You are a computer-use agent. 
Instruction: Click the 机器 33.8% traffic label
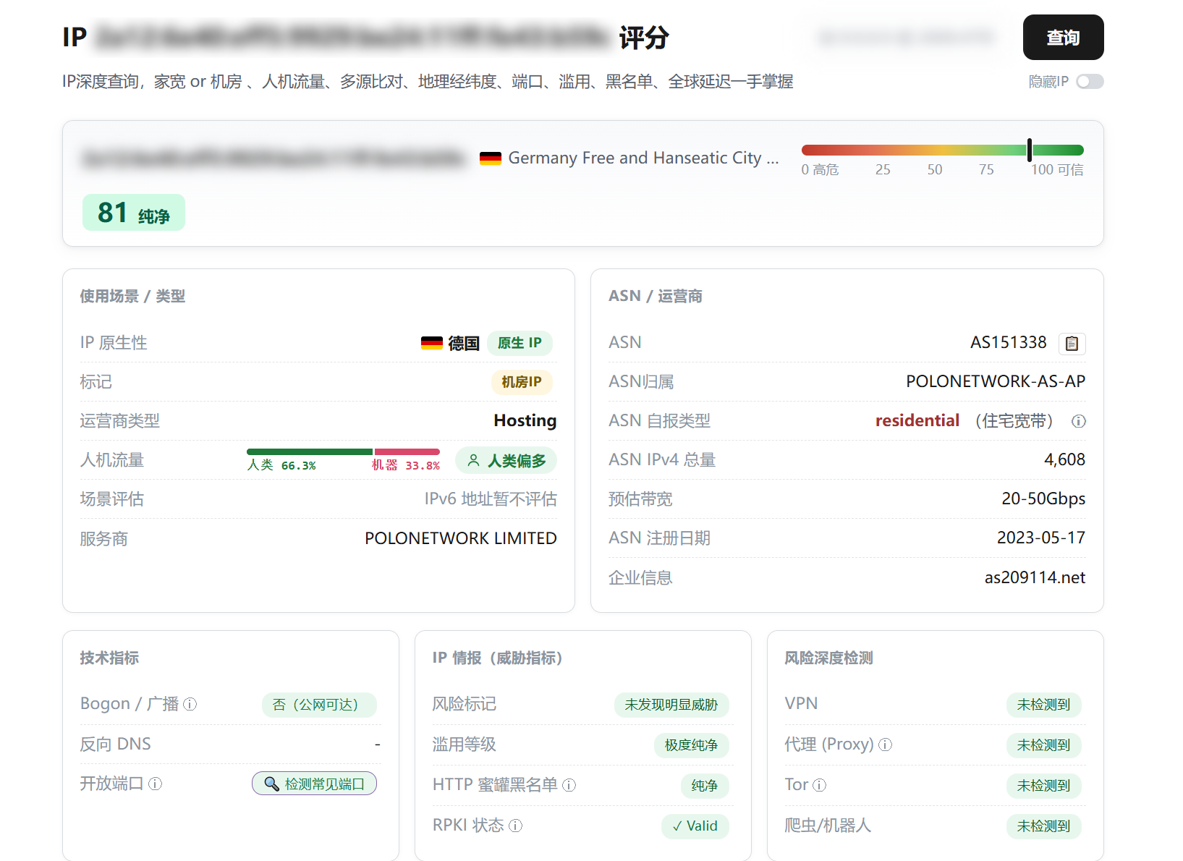[406, 465]
